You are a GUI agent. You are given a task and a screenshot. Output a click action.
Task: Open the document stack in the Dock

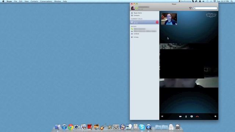click(x=171, y=127)
